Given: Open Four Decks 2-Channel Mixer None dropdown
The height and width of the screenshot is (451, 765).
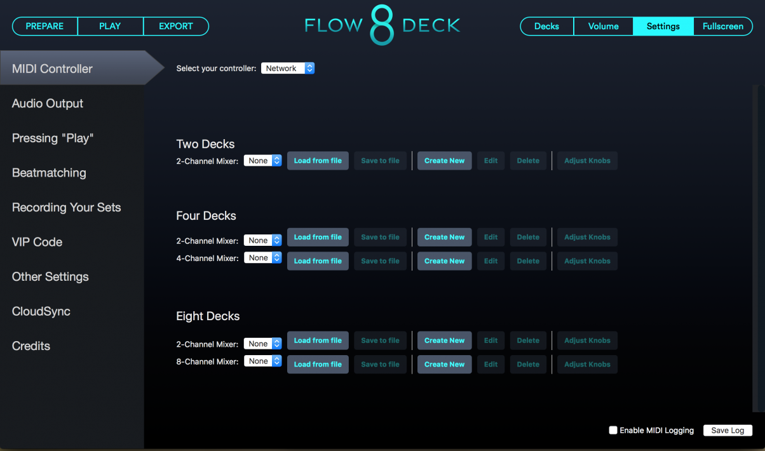Looking at the screenshot, I should [x=262, y=241].
